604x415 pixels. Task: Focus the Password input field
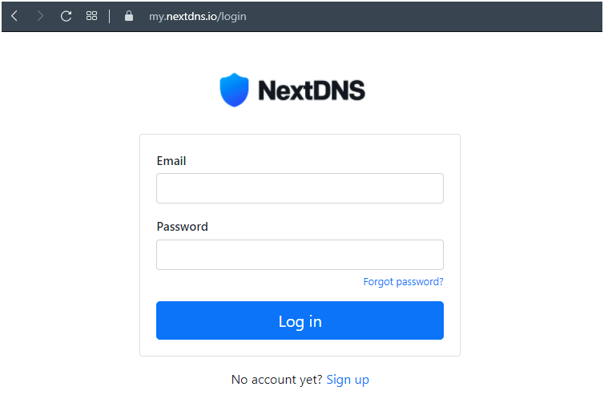[300, 255]
